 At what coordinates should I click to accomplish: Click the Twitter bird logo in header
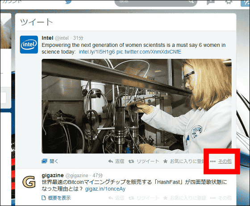click(x=68, y=2)
